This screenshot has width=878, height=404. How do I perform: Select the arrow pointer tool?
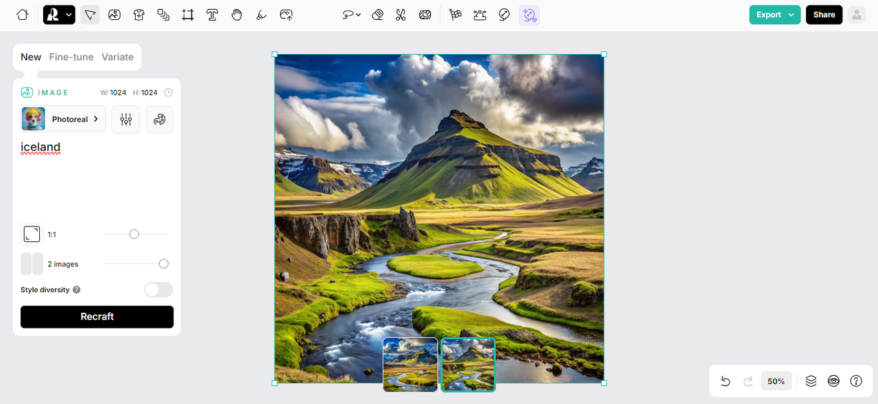point(90,14)
